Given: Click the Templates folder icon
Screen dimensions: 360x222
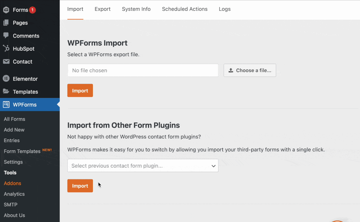Looking at the screenshot, I should point(6,91).
